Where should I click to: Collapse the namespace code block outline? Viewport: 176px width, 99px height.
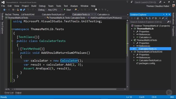tap(12, 29)
